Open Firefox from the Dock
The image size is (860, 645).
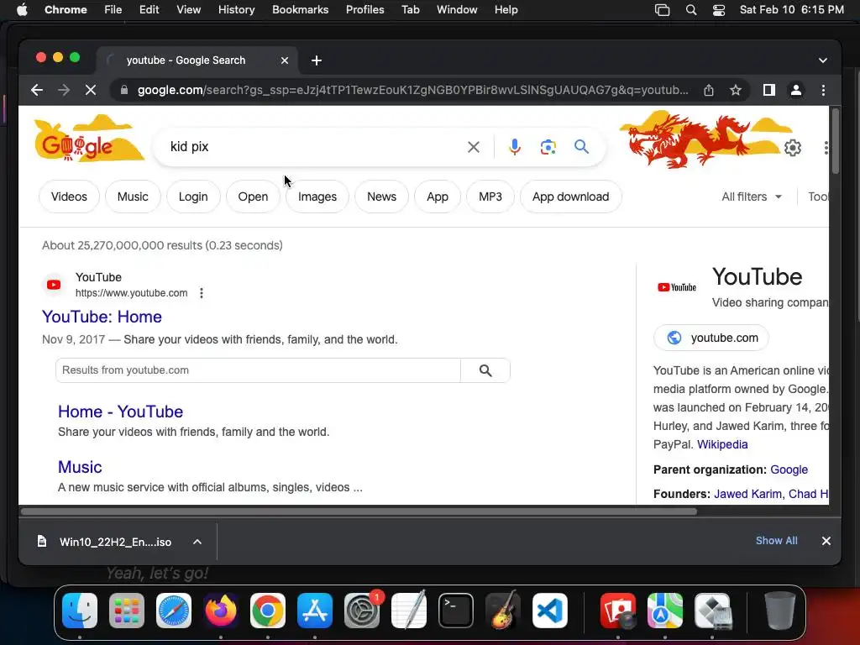pos(221,611)
